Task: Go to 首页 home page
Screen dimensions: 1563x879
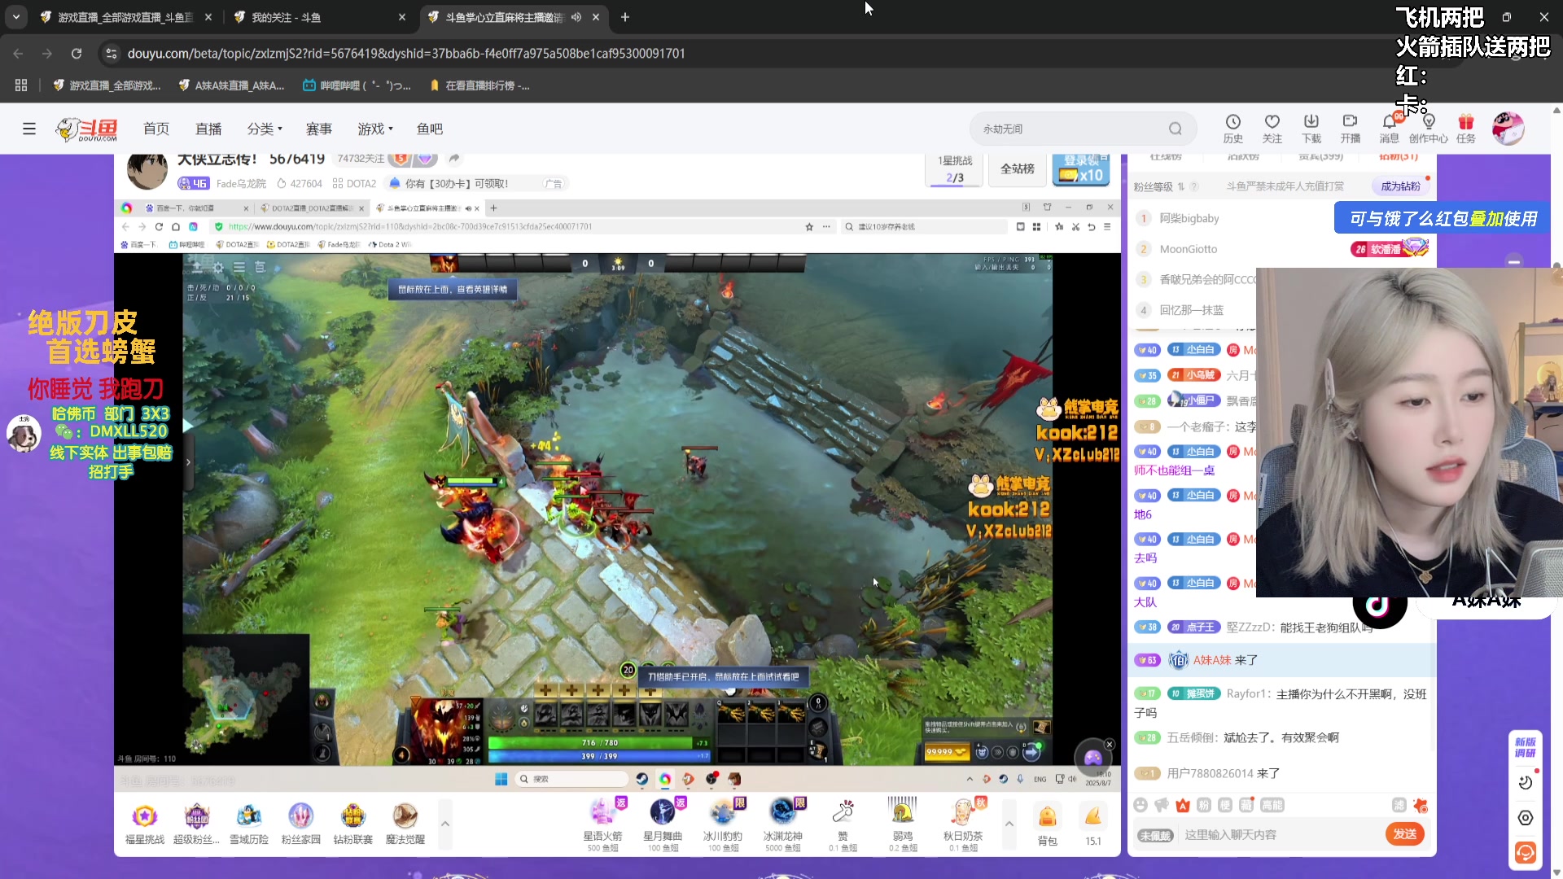Action: [156, 129]
